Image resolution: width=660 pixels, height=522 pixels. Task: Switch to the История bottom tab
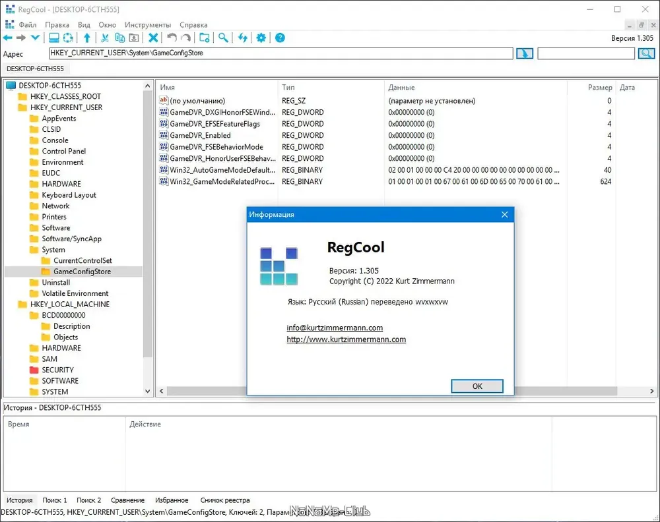19,500
